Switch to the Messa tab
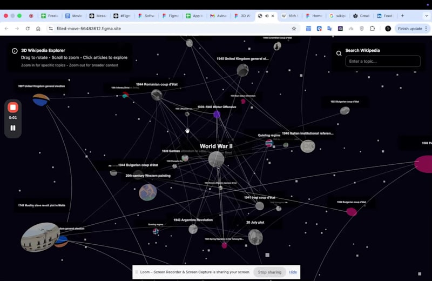 point(98,16)
